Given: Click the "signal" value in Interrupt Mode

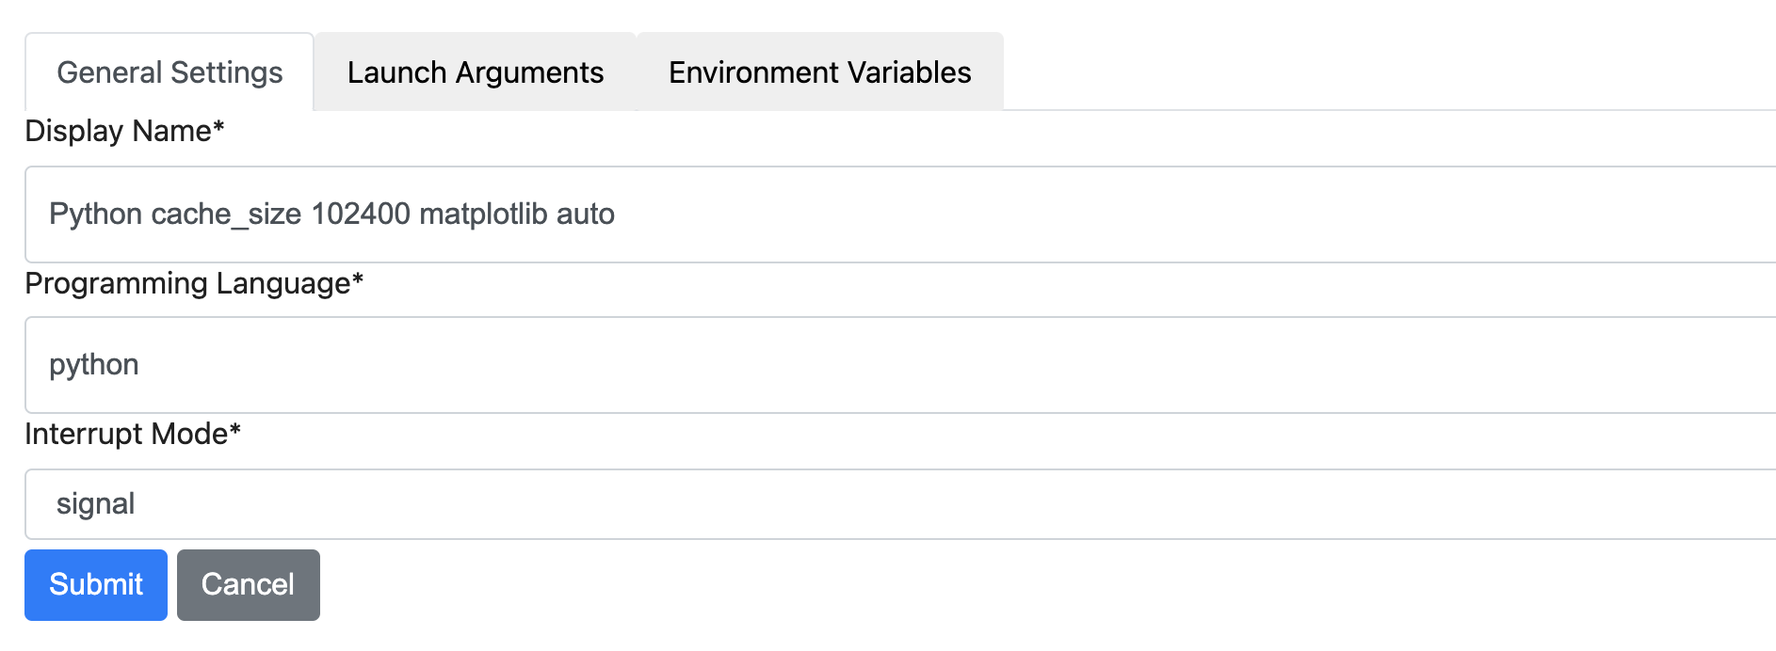Looking at the screenshot, I should [95, 504].
